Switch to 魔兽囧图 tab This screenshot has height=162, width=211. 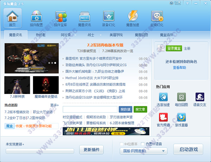click(141, 35)
